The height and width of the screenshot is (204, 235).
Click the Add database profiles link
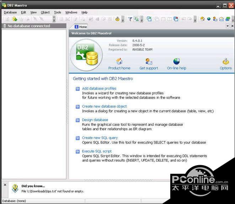(99, 88)
